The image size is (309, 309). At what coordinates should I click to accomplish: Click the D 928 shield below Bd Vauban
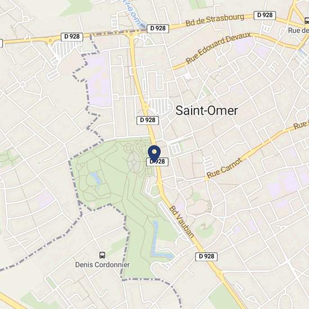[x=206, y=257]
